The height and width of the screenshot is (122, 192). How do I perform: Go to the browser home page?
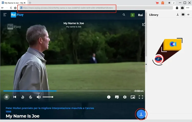(x=15, y=8)
